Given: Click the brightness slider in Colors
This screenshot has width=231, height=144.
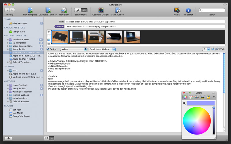Looking at the screenshot, I should (214, 121).
